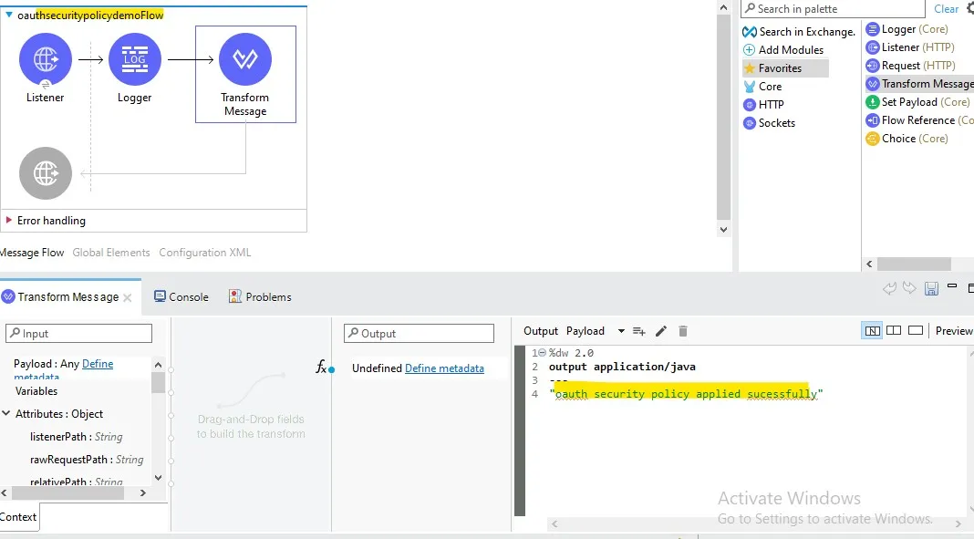Screen dimensions: 974x539
Task: Select the Favorites palette category
Action: tap(785, 68)
